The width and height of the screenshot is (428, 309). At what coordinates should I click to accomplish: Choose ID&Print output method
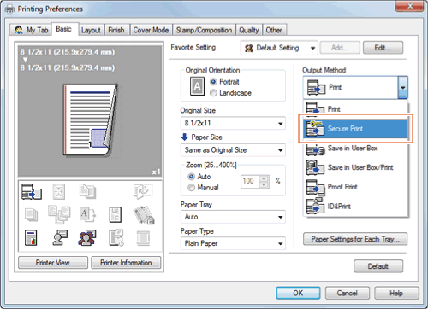pyautogui.click(x=355, y=206)
